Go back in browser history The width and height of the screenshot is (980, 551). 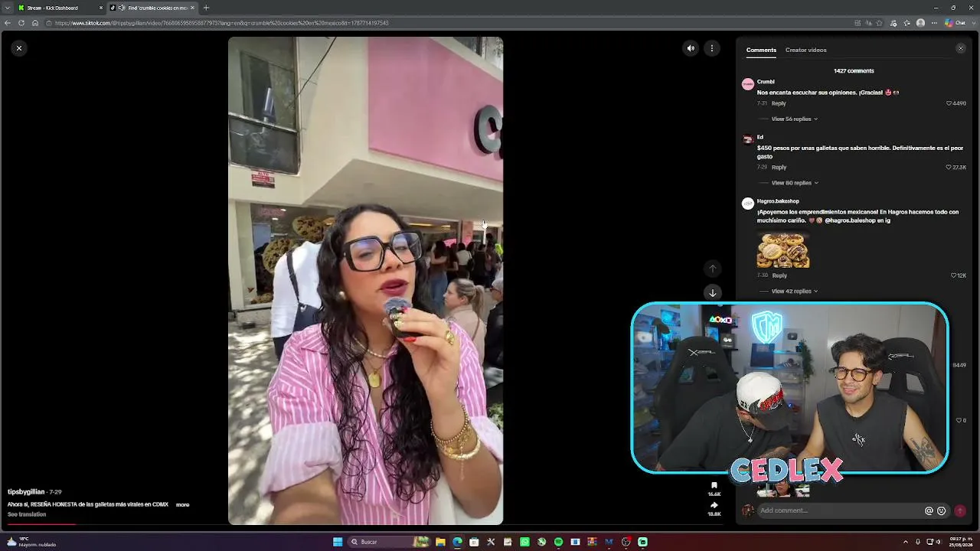8,23
